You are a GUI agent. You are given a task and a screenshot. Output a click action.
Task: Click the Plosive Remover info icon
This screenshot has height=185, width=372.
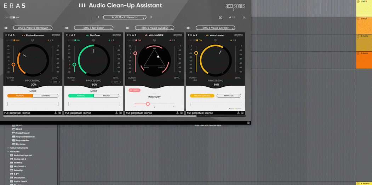pyautogui.click(x=33, y=40)
